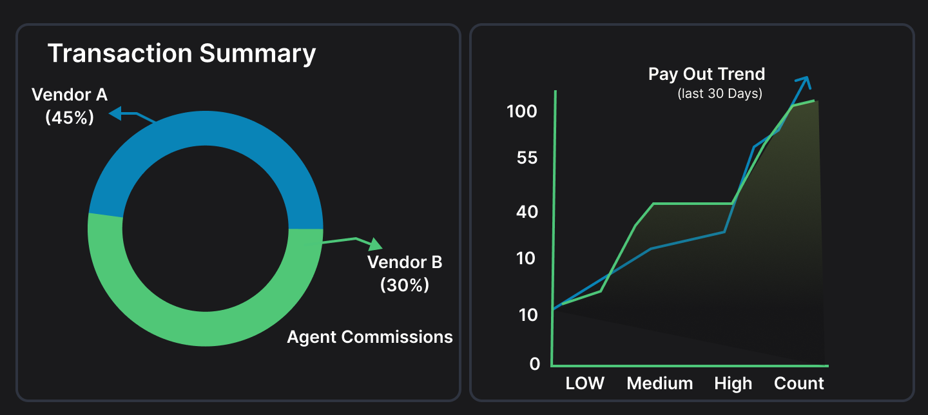
Task: Click the center hole of the donut chart
Action: (205, 229)
